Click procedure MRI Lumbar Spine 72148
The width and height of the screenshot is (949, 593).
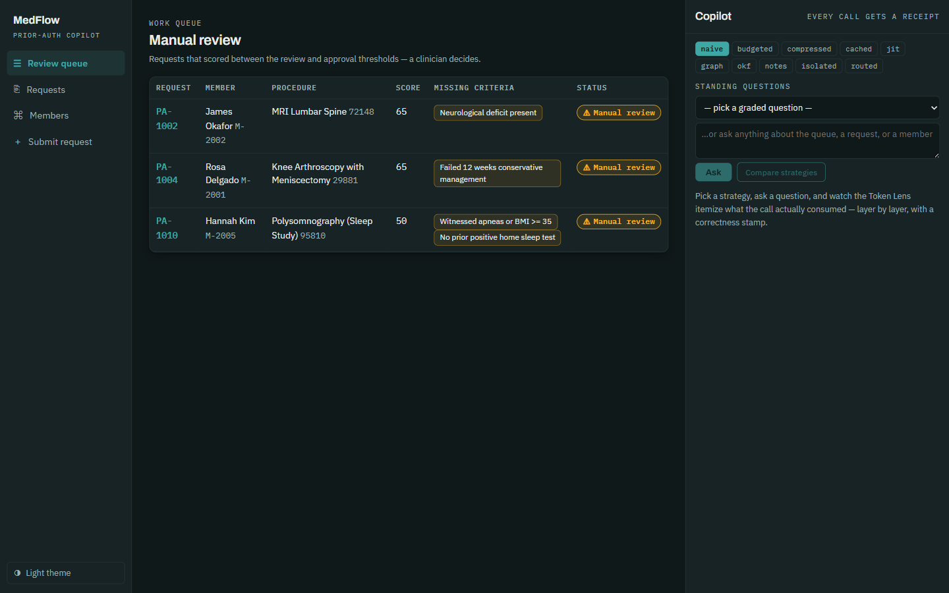click(323, 111)
